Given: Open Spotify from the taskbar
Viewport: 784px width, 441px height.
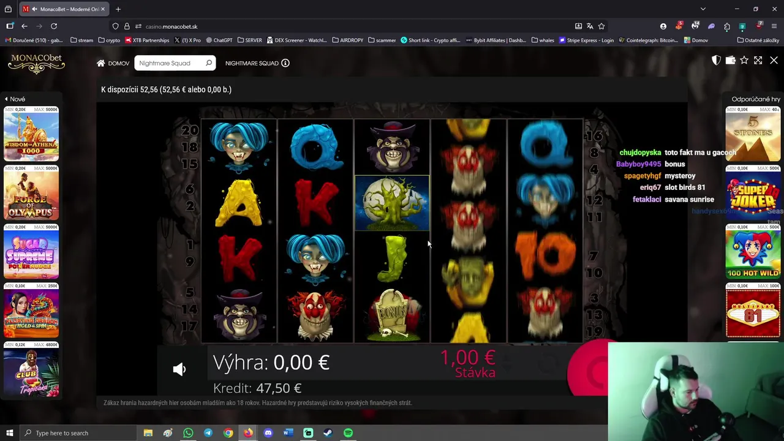Looking at the screenshot, I should [348, 433].
